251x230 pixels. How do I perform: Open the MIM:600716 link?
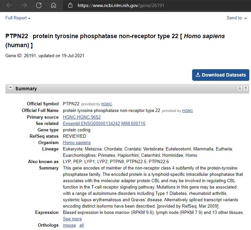pos(133,123)
